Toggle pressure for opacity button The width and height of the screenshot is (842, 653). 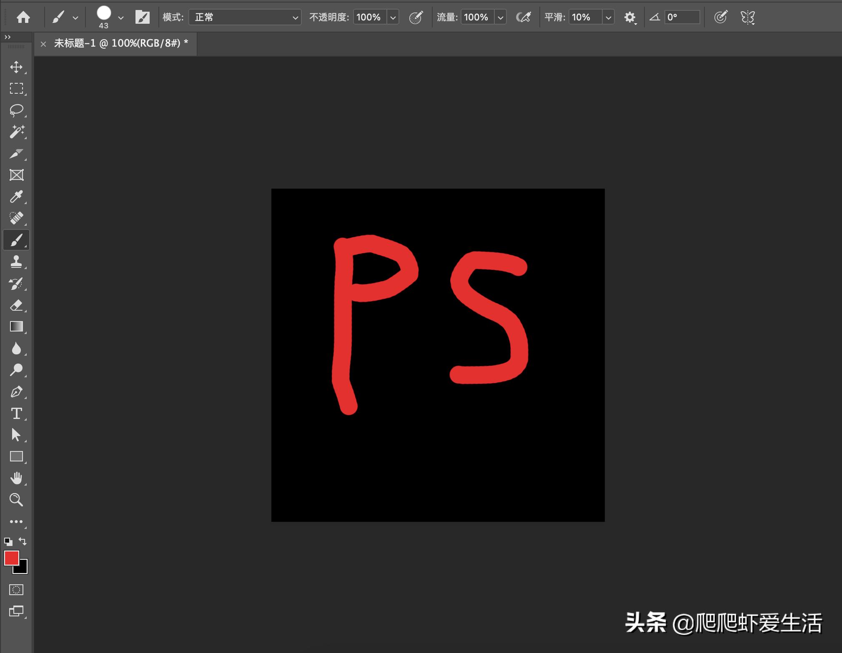[x=416, y=17]
